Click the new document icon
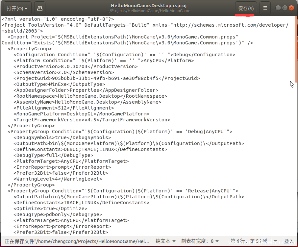 [x=39, y=8]
